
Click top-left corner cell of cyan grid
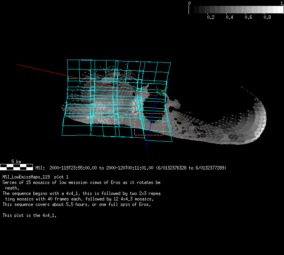pos(73,66)
